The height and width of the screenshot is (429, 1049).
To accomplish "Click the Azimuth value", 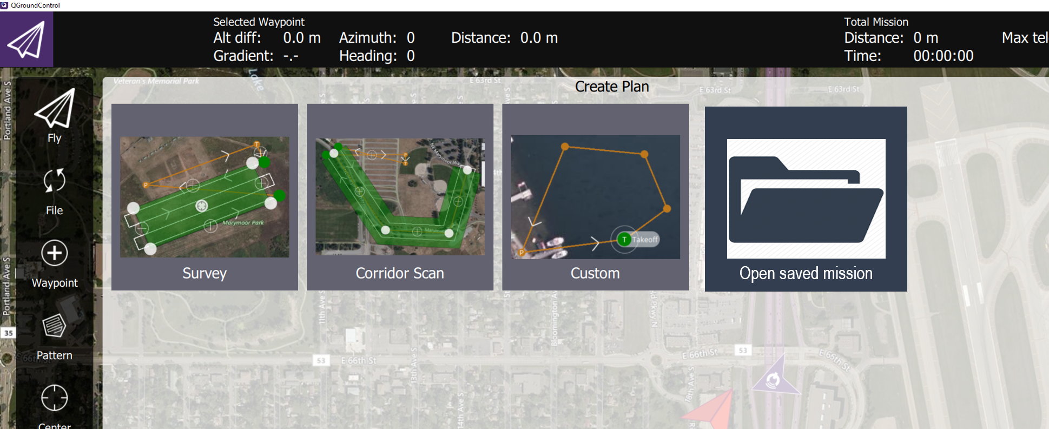I will tap(411, 38).
